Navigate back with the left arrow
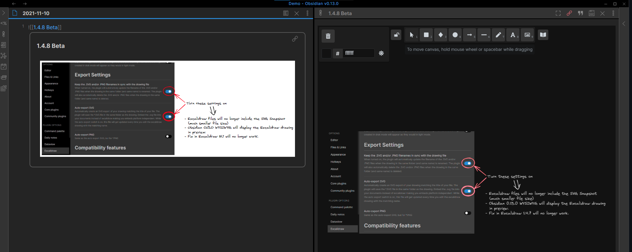This screenshot has width=632, height=252. 14,4
